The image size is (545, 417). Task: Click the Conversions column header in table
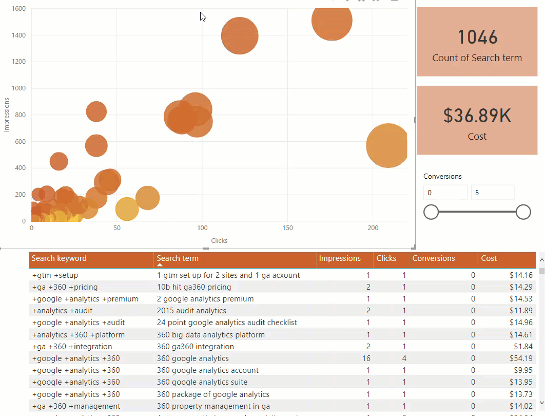pyautogui.click(x=433, y=258)
